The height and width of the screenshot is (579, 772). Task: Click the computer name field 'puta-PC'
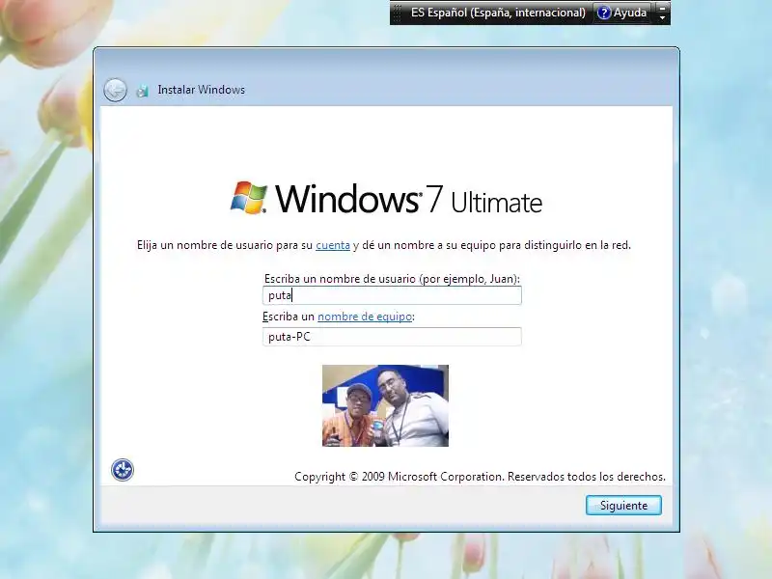(392, 337)
